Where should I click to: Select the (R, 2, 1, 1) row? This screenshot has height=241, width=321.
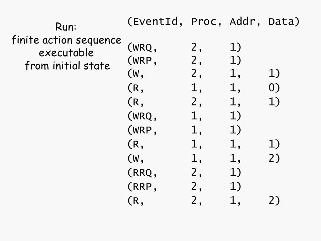pos(204,102)
